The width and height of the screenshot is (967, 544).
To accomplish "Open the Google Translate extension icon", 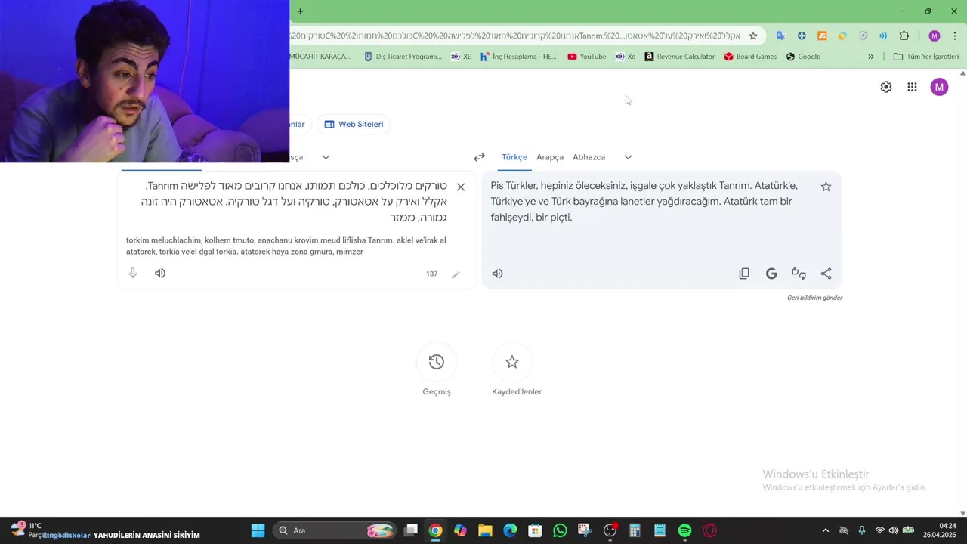I will click(780, 36).
